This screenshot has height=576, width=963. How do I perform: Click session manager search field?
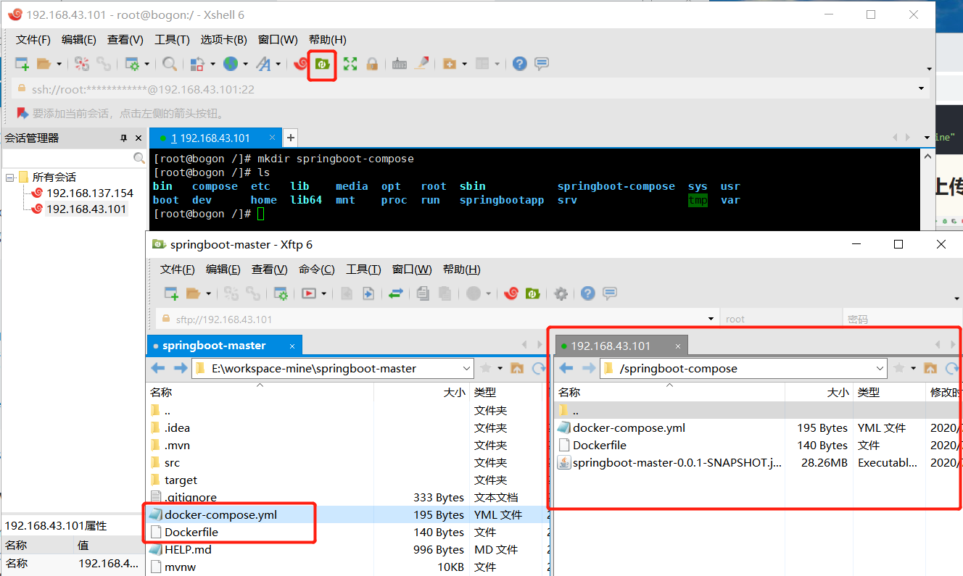pos(74,158)
